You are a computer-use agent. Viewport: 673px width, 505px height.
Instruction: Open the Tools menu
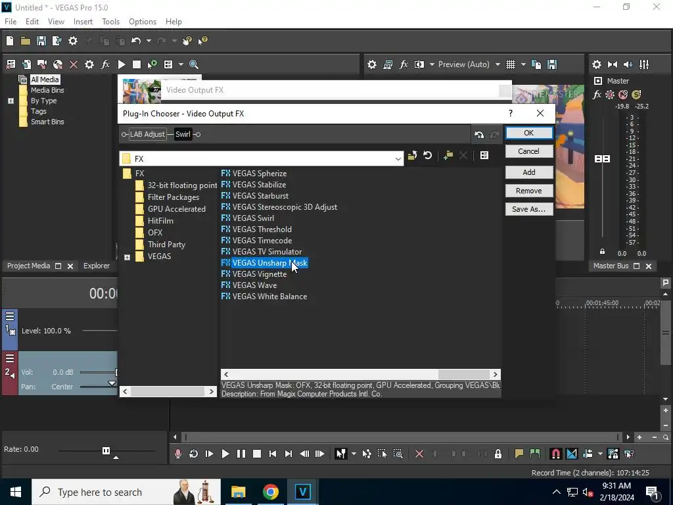click(110, 22)
